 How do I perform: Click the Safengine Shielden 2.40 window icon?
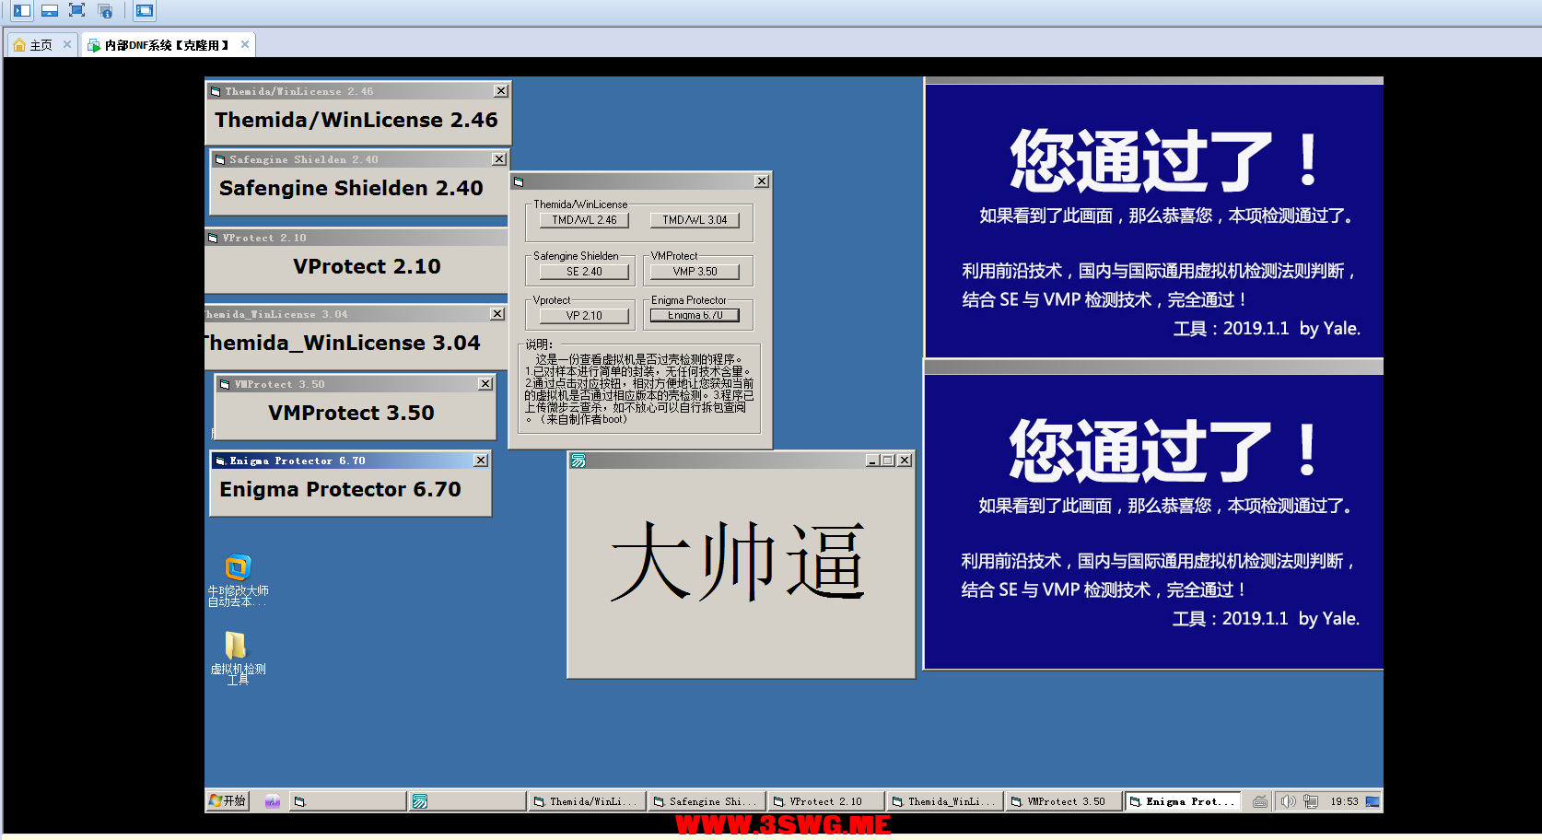220,160
